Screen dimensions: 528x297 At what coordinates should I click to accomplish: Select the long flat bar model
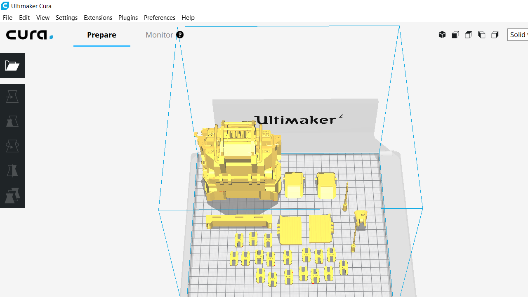[x=239, y=221]
